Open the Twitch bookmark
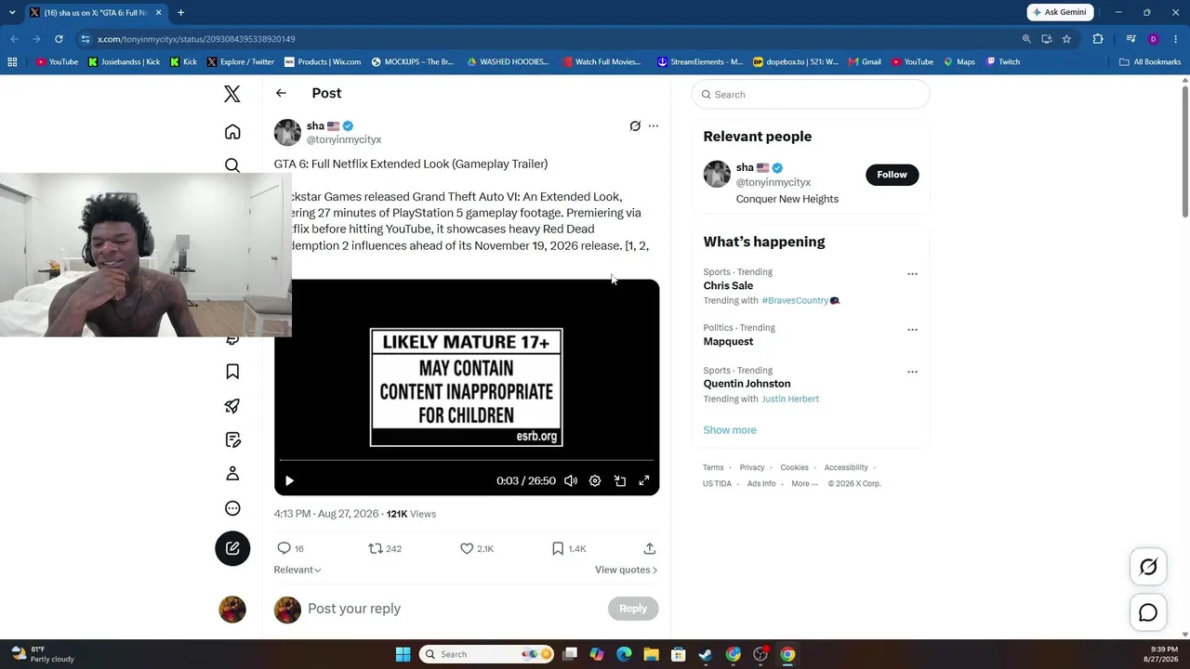Screen dimensions: 1190x669 point(1003,62)
